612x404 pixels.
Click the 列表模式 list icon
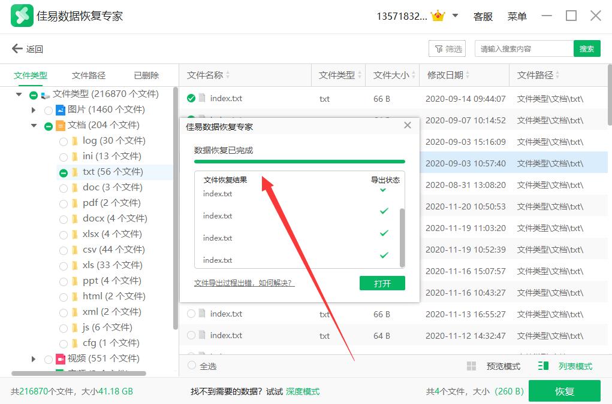click(x=543, y=366)
